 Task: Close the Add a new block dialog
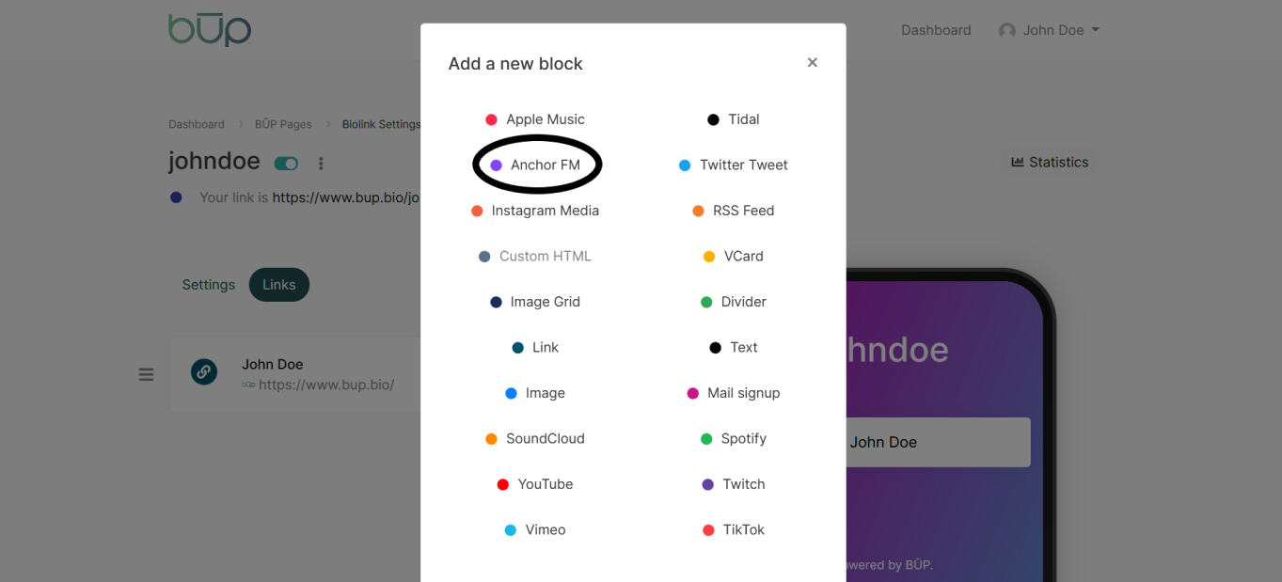pyautogui.click(x=812, y=62)
